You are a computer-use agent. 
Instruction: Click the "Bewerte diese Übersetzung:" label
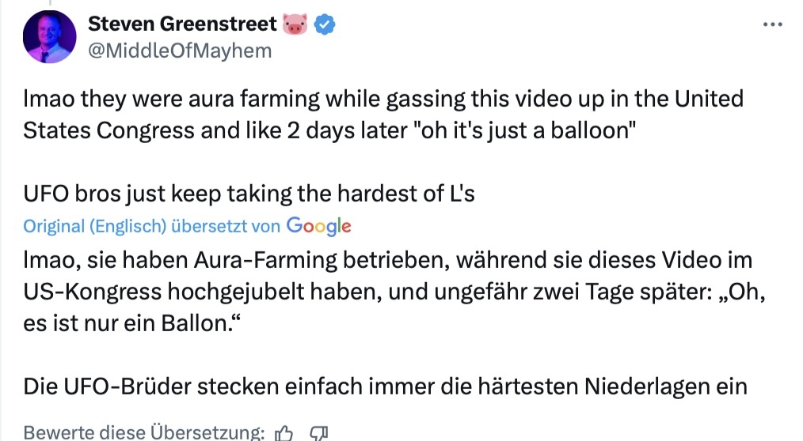tap(143, 432)
